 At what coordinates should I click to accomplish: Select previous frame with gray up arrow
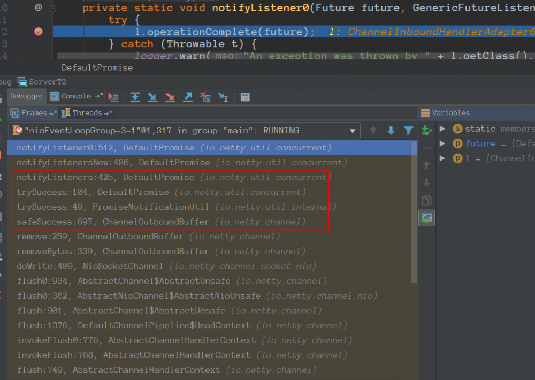click(373, 131)
